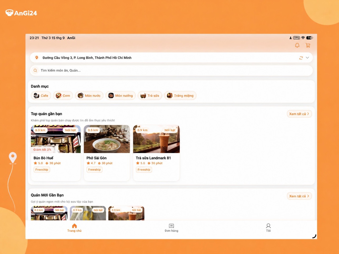Tap the orange location pin icon
Image resolution: width=339 pixels, height=254 pixels.
coord(37,58)
